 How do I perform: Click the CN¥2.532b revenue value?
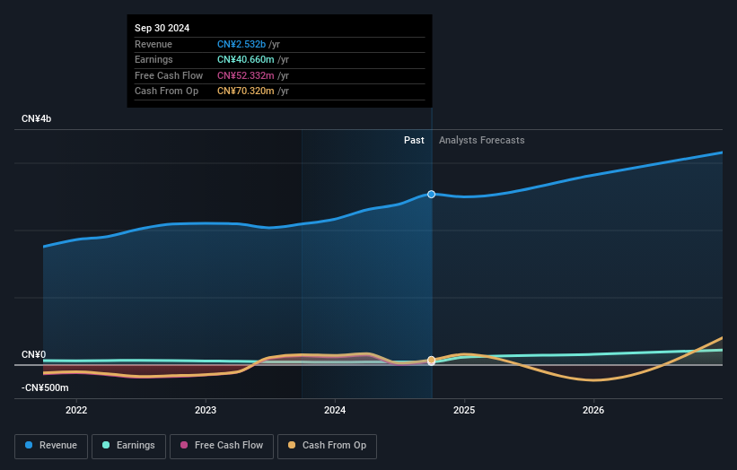pyautogui.click(x=241, y=44)
